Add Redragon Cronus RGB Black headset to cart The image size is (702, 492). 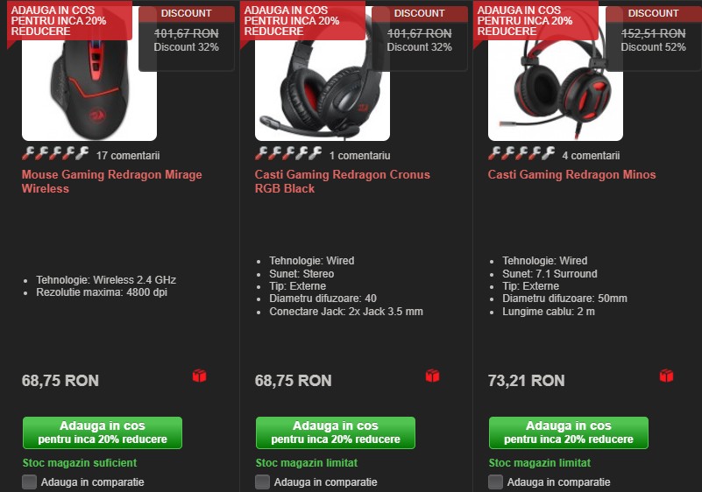(336, 432)
